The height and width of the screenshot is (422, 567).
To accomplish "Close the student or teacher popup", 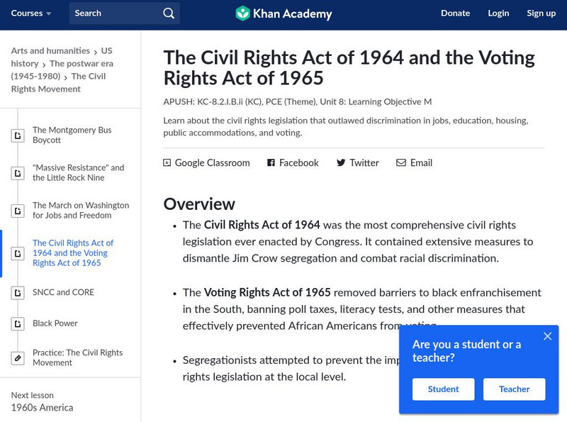I will (547, 336).
